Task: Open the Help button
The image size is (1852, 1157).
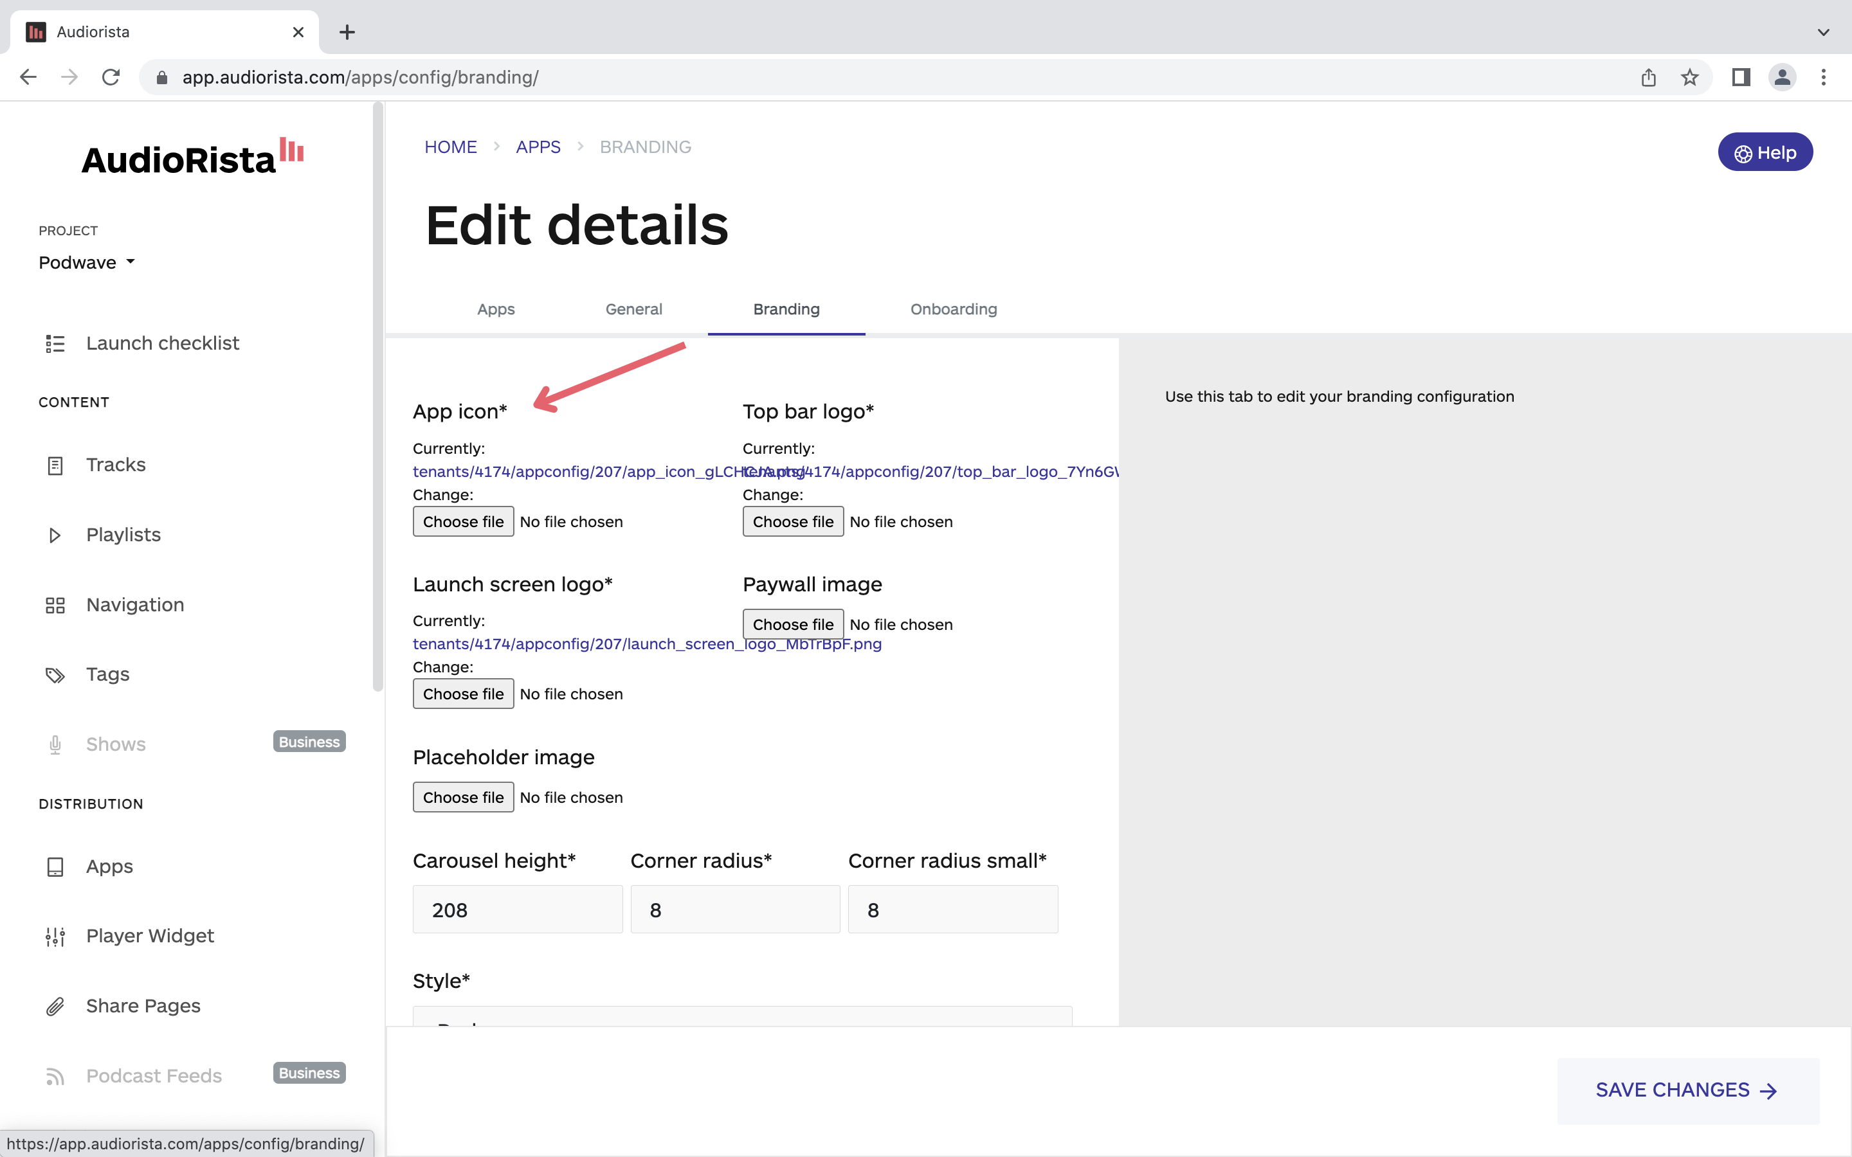Action: 1765,152
